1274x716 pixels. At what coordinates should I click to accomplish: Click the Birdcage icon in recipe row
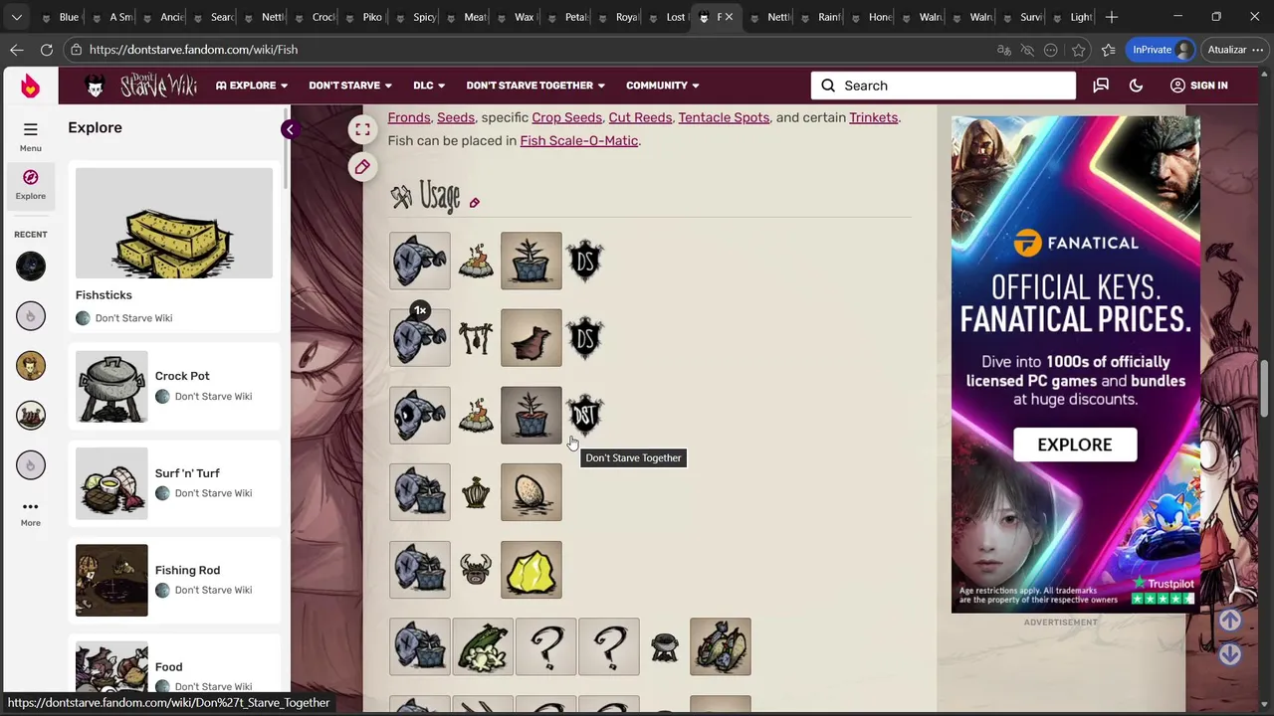476,492
